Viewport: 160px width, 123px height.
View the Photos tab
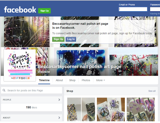[86, 80]
